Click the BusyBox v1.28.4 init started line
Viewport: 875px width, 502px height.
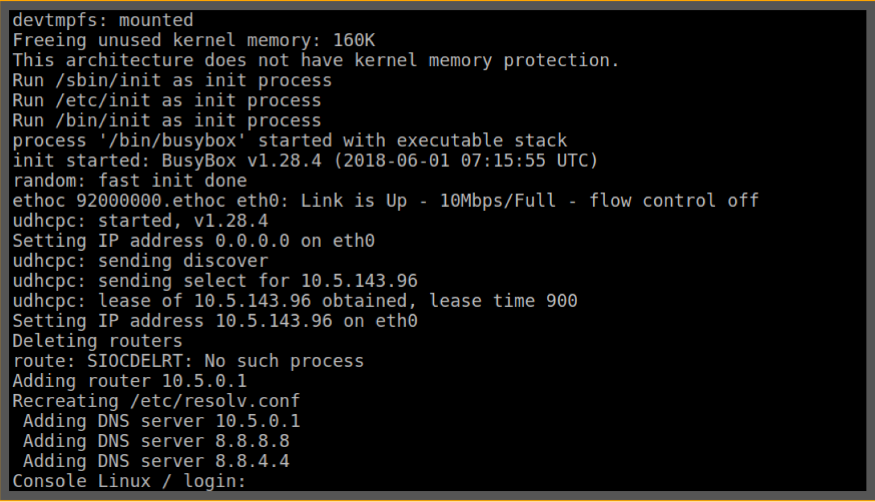[305, 160]
